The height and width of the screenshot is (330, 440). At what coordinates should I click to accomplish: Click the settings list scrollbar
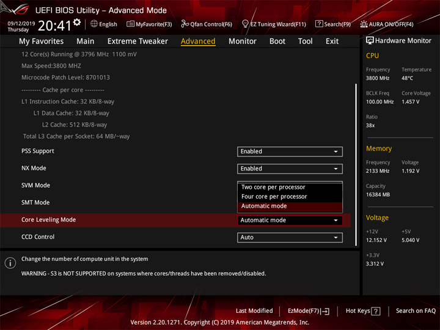(x=356, y=165)
